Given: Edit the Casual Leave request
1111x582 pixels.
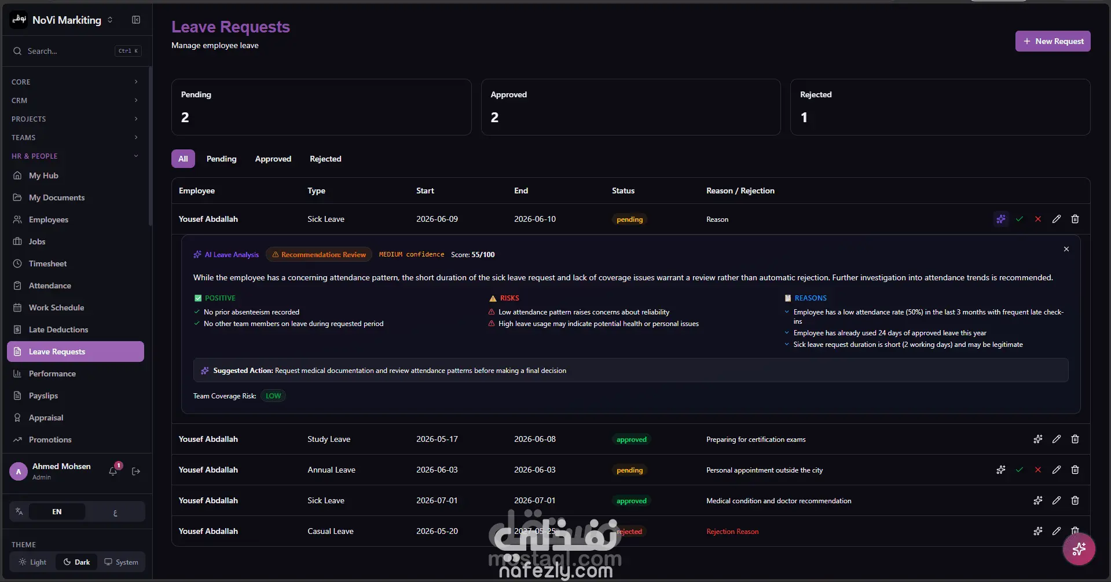Looking at the screenshot, I should [1057, 531].
